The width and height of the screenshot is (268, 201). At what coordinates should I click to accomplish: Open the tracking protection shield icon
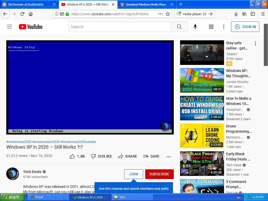click(62, 14)
